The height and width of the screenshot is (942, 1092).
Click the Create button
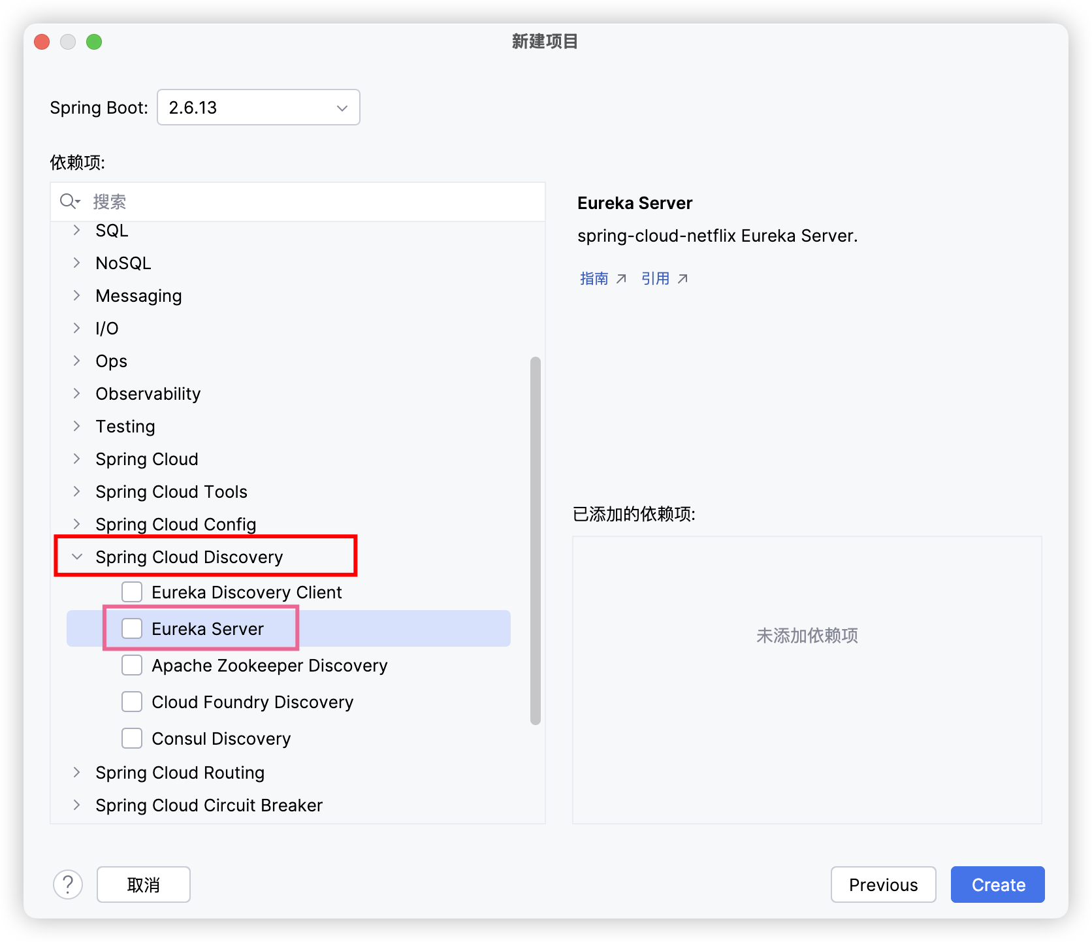[x=998, y=885]
